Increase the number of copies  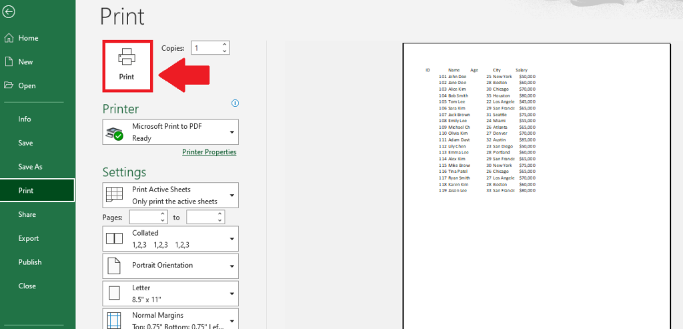tap(224, 45)
